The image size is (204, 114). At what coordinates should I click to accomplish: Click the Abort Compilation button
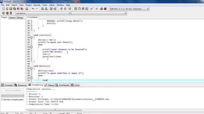click(13, 90)
